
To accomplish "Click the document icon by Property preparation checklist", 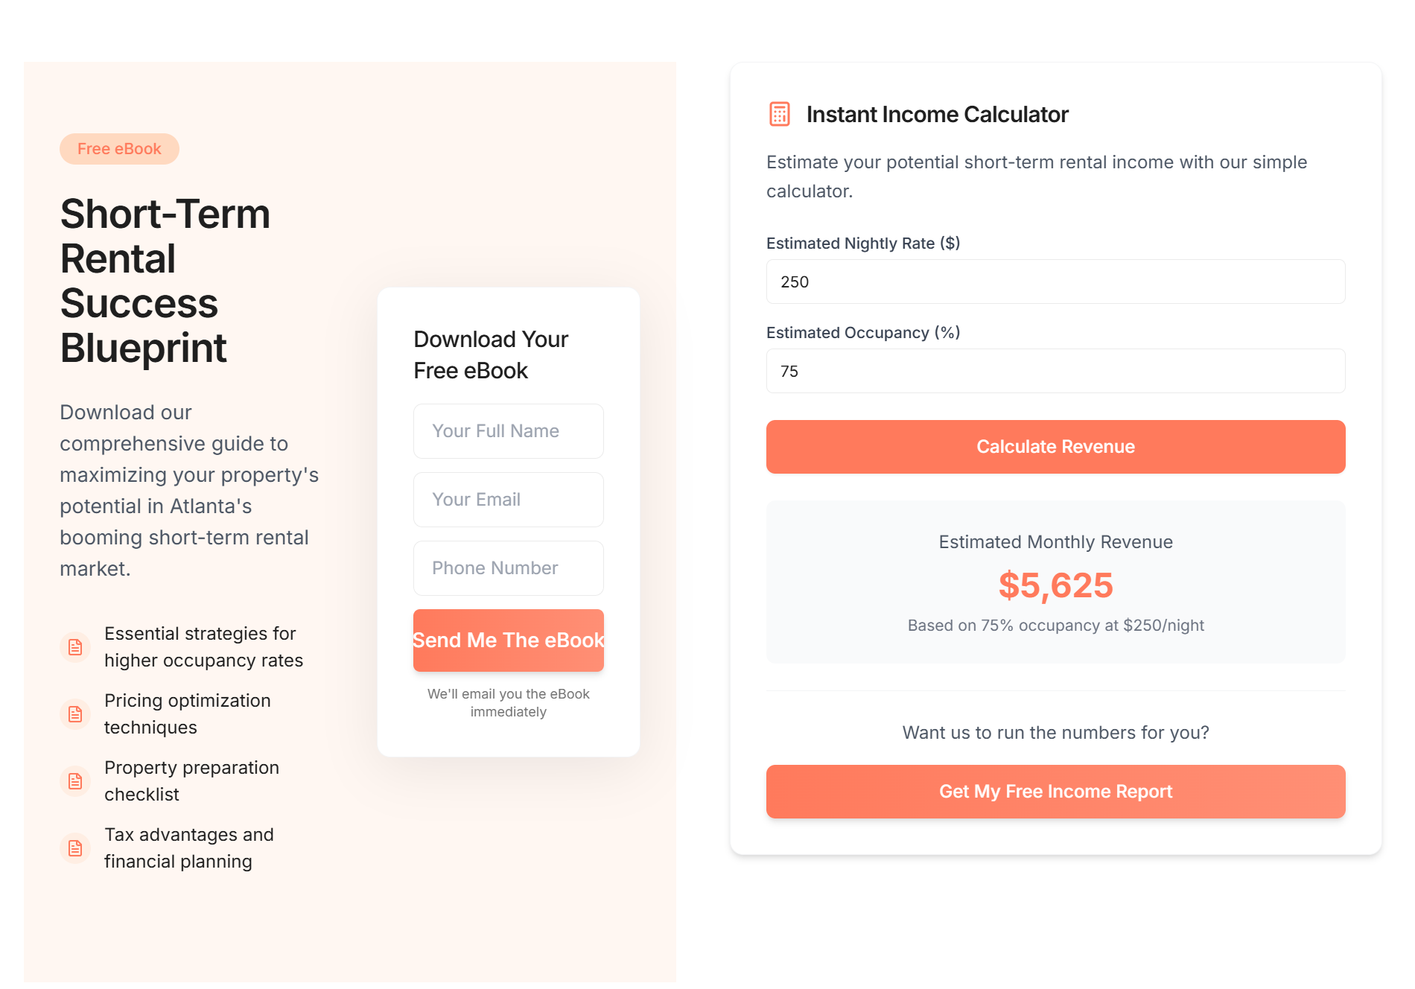I will pyautogui.click(x=75, y=781).
